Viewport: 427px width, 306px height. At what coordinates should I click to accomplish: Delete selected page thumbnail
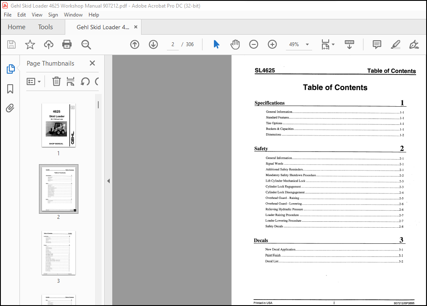pos(56,81)
